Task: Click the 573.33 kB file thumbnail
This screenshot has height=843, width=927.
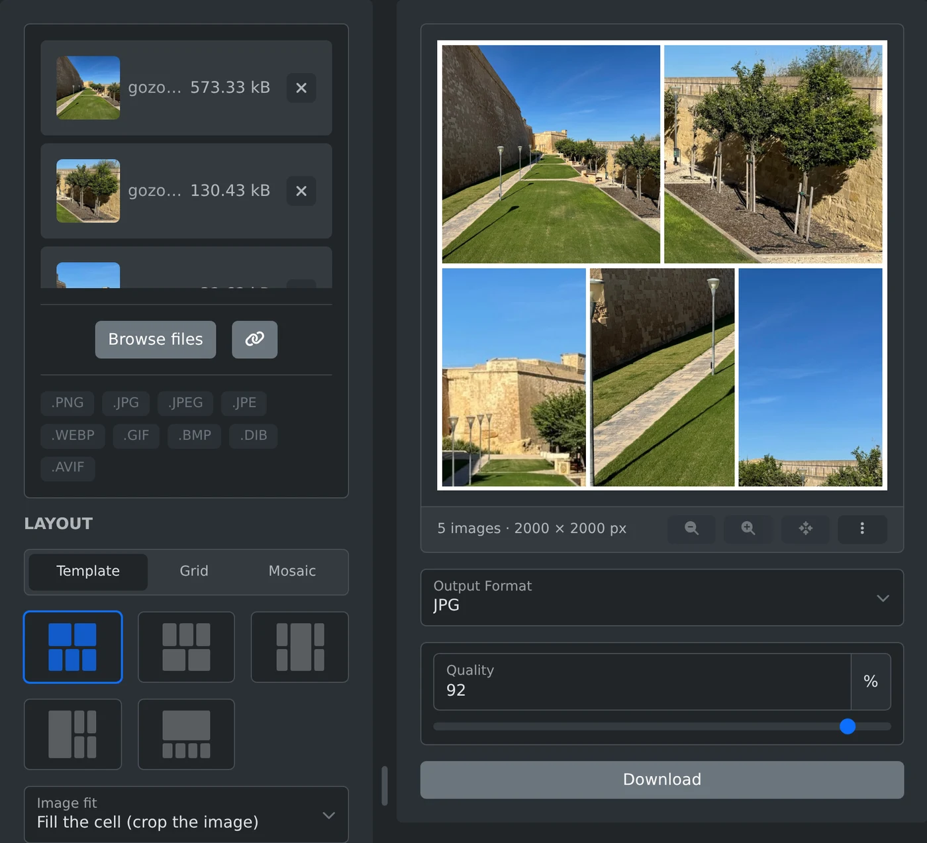Action: (88, 87)
